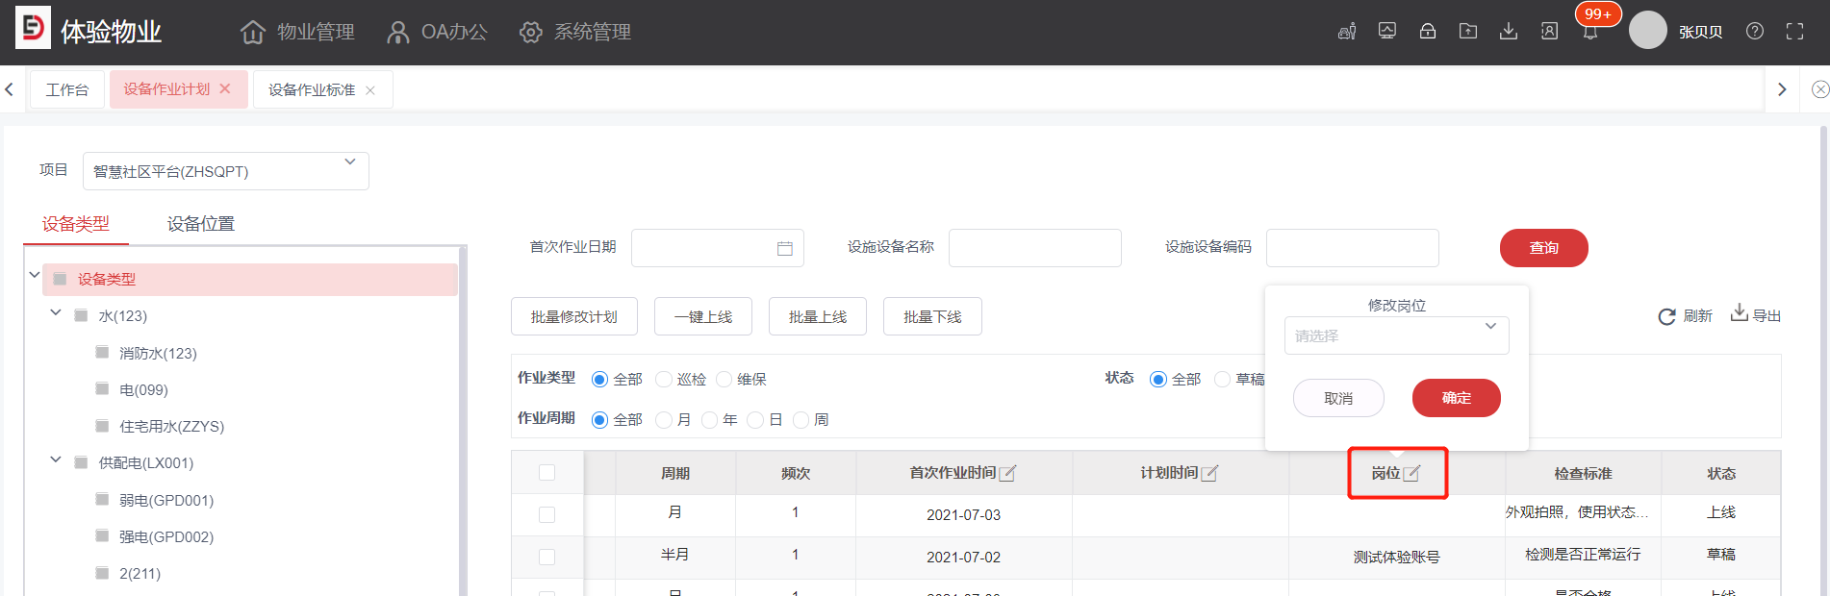Switch to the 设备位置 tab

click(x=201, y=224)
